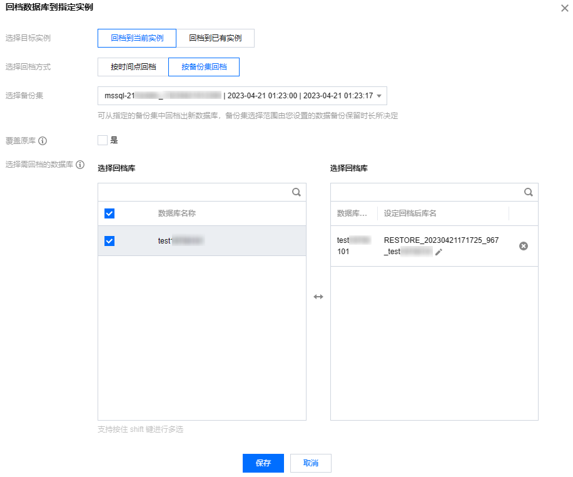The image size is (573, 477).
Task: Open the 选择备份集 backup set dropdown
Action: (242, 96)
